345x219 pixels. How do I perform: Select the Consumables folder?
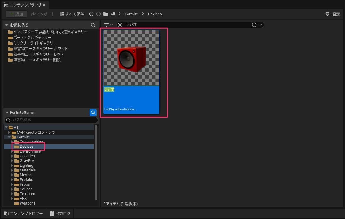29,142
